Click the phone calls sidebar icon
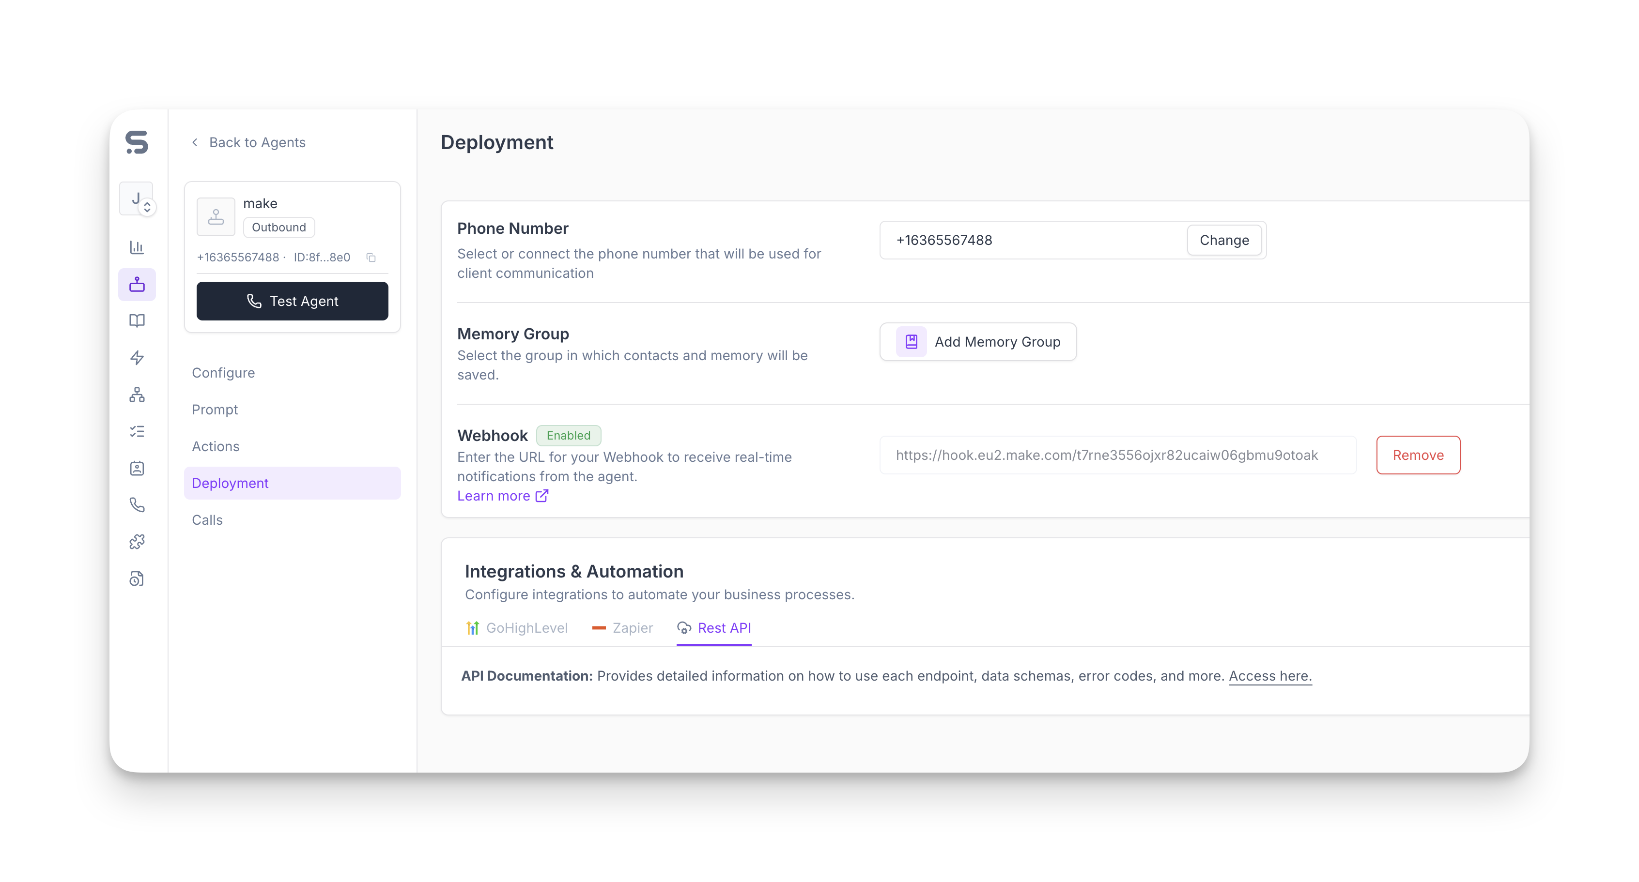Screen dimensions: 1639x882 click(137, 505)
